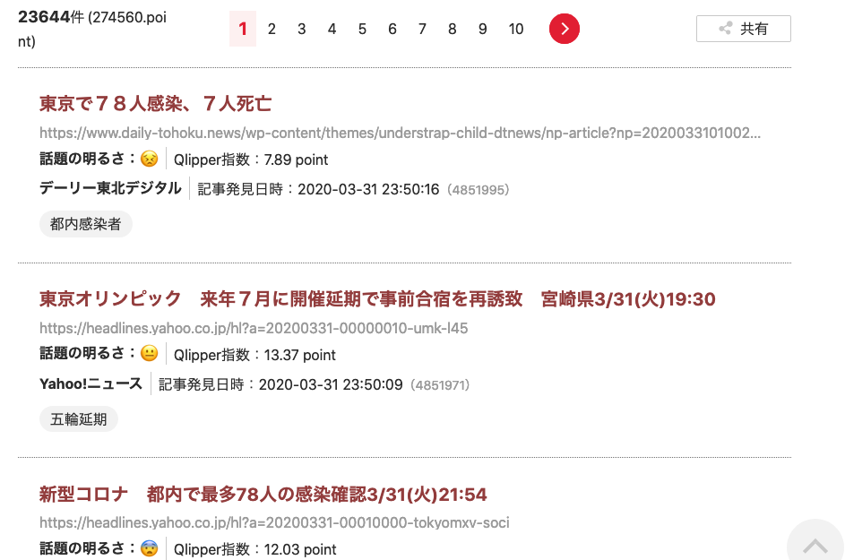
Task: Click the neutral emoji for the Olympics article
Action: [149, 354]
